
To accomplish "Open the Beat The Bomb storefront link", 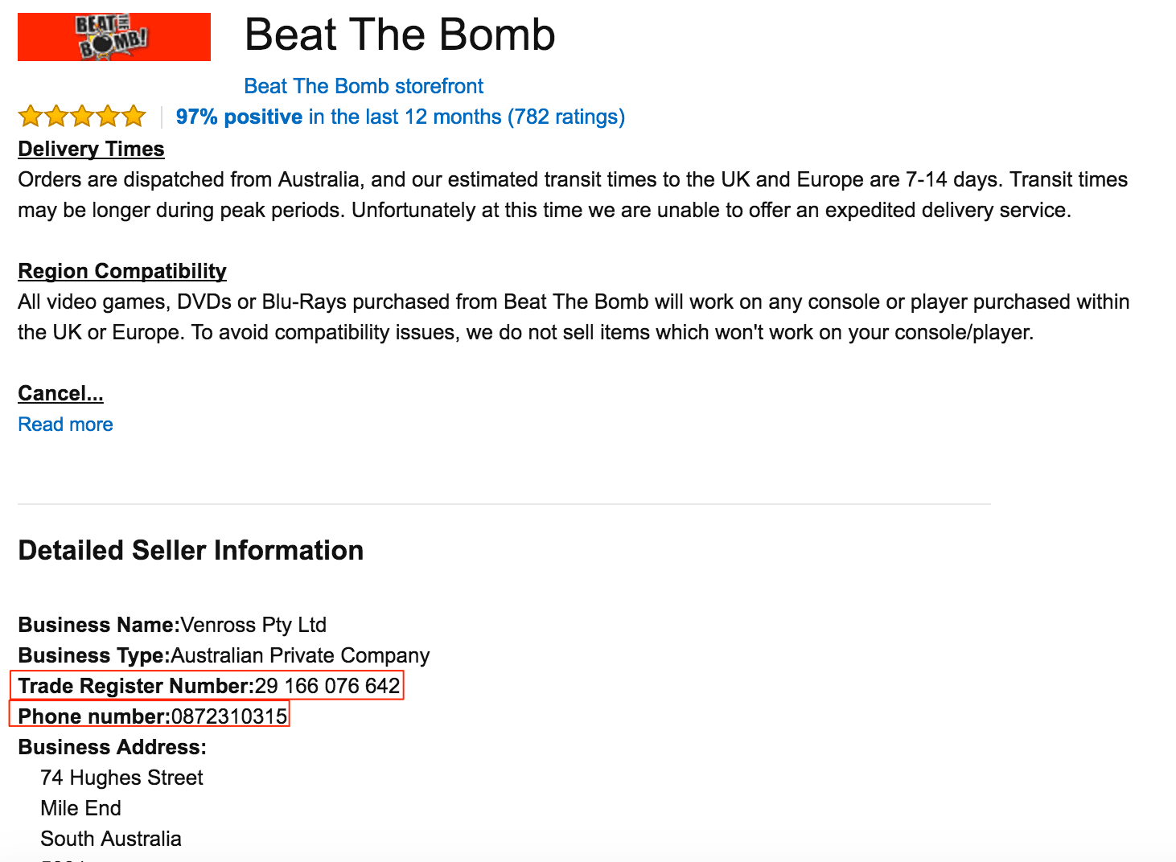I will [364, 86].
